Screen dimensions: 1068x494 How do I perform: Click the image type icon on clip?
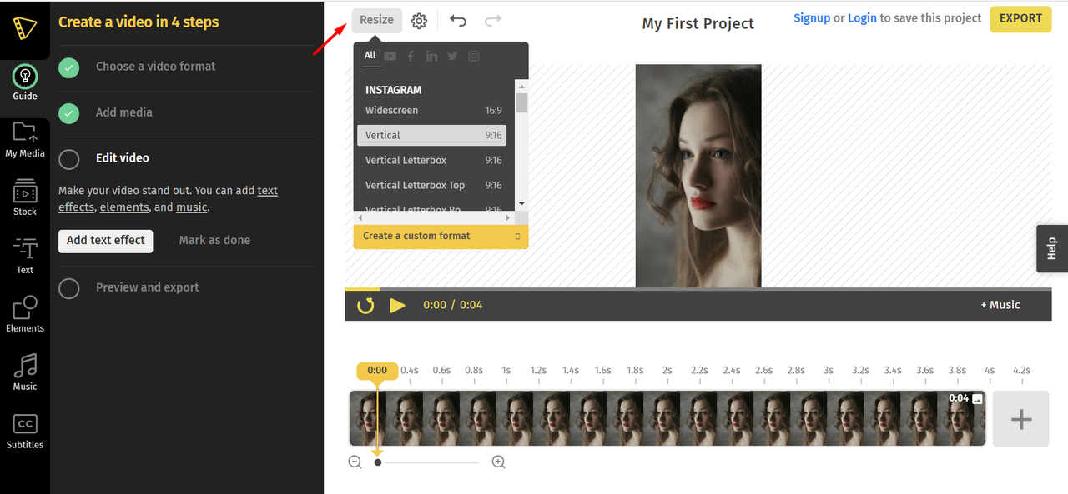point(978,399)
